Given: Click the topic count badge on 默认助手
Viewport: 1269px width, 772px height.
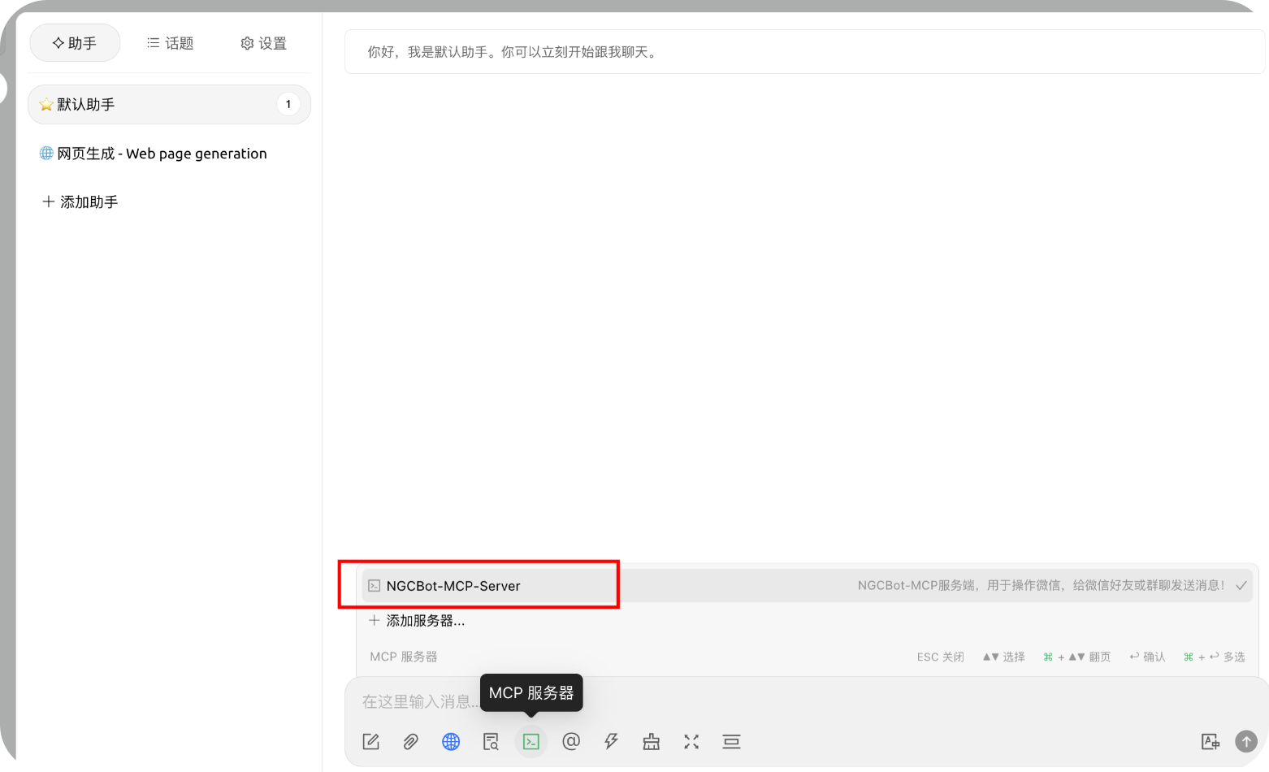Looking at the screenshot, I should pyautogui.click(x=288, y=104).
